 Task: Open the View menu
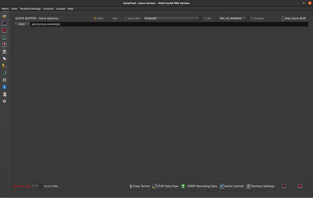tap(14, 9)
